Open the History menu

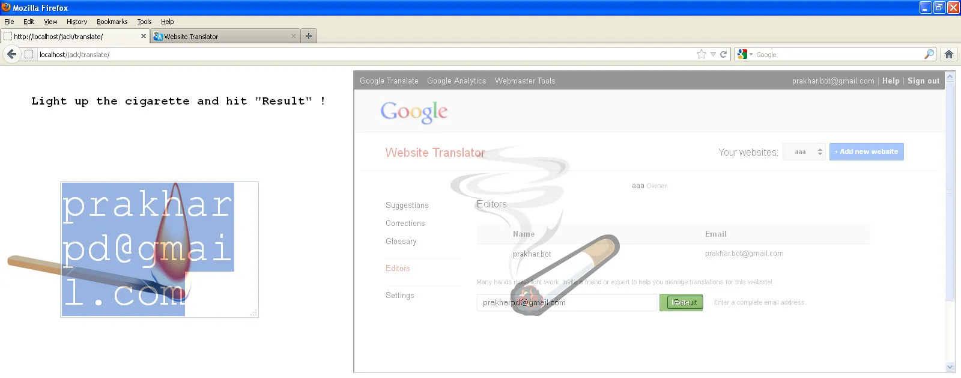[x=77, y=22]
